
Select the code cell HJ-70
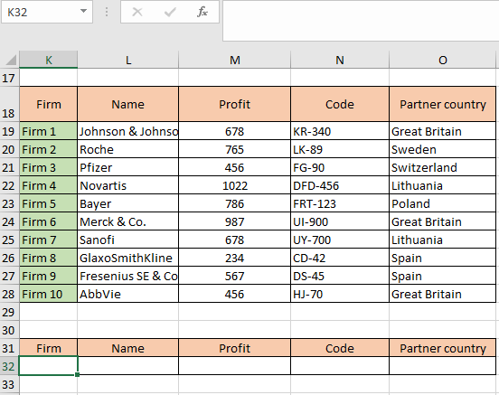[x=340, y=294]
